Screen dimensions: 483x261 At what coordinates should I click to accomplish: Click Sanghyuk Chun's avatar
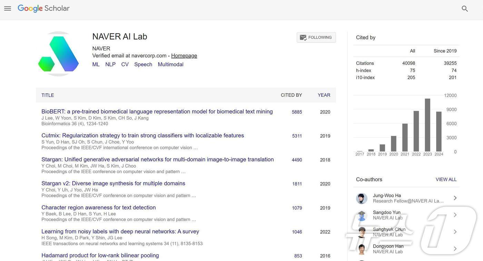pyautogui.click(x=362, y=232)
